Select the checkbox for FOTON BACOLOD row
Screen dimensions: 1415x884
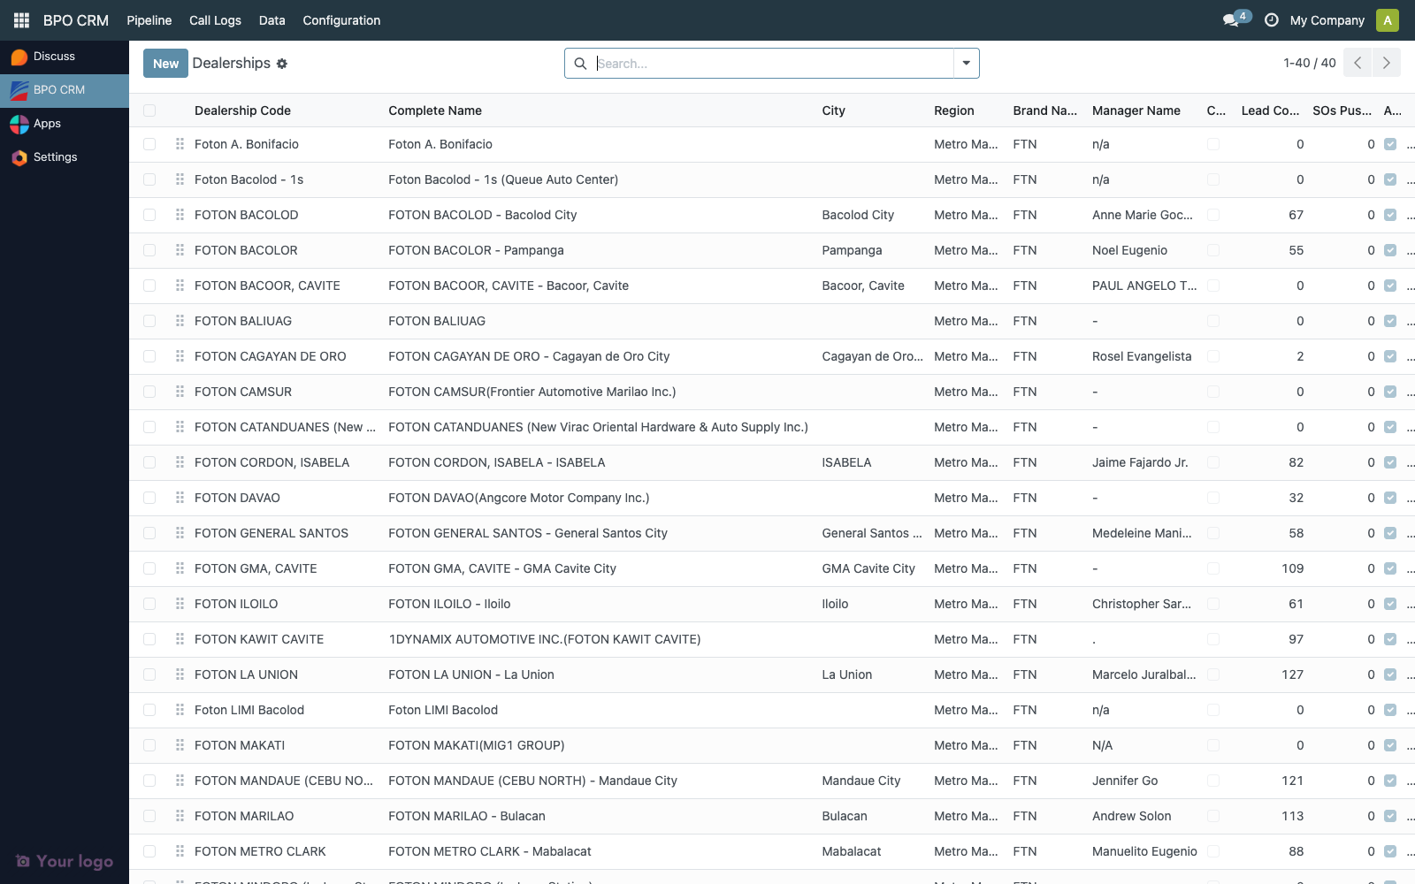coord(149,215)
